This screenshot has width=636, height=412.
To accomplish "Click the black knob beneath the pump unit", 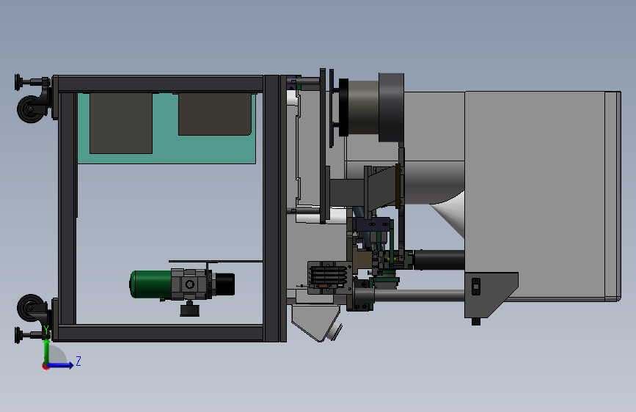I will tap(189, 310).
